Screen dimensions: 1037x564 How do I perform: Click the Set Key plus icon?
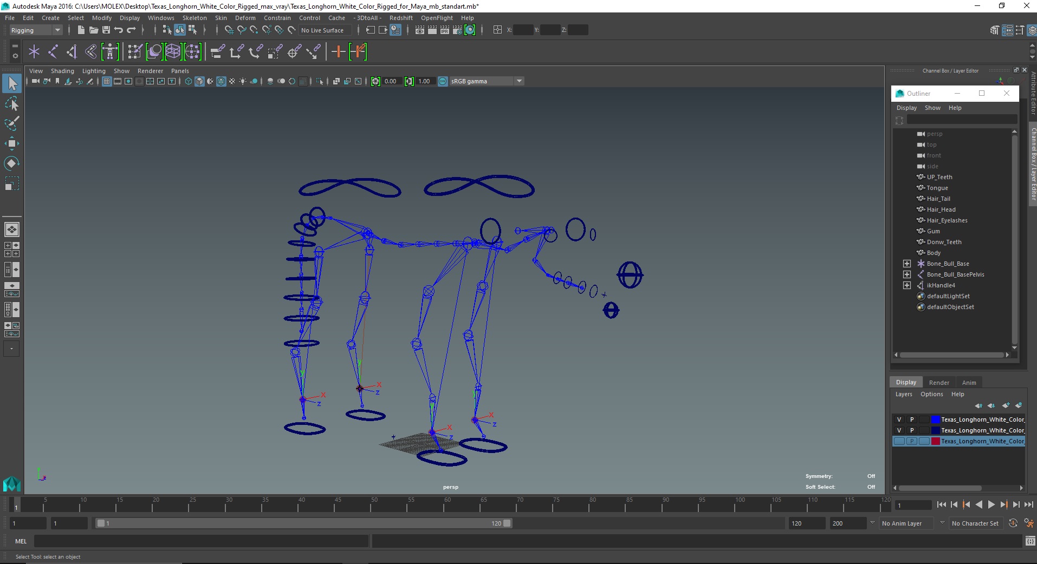click(338, 52)
